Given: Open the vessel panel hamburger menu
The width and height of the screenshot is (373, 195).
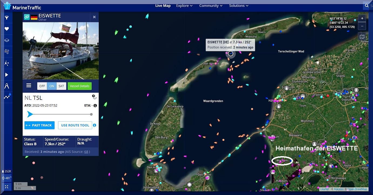Looking at the screenshot, I should pyautogui.click(x=29, y=86).
